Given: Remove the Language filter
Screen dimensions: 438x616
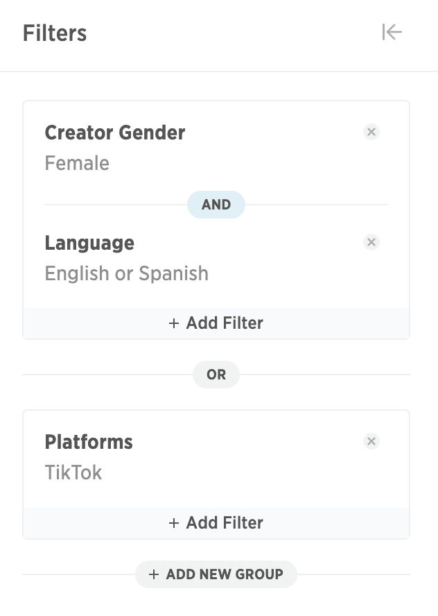Looking at the screenshot, I should tap(371, 242).
